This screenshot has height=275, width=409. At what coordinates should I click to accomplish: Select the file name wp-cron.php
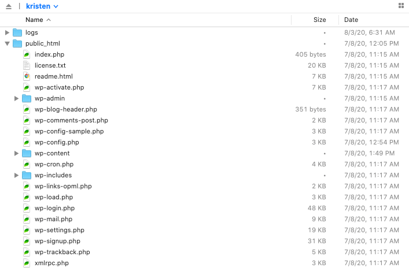54,164
